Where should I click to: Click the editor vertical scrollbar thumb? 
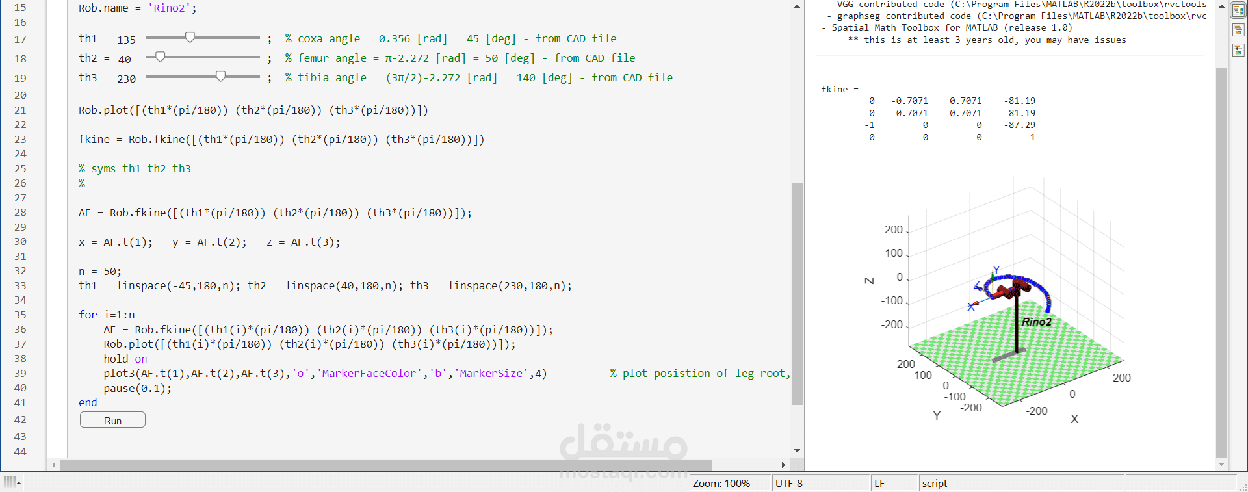coord(797,294)
